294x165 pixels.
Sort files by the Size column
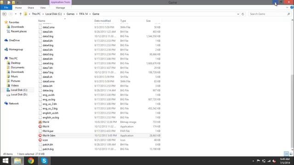point(148,21)
